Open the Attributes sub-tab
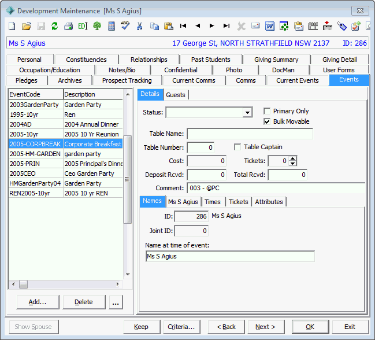The image size is (375, 340). point(269,202)
